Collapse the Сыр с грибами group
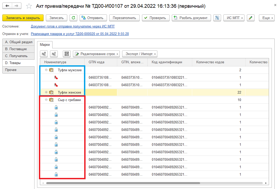The width and height of the screenshot is (278, 189). [x=46, y=100]
